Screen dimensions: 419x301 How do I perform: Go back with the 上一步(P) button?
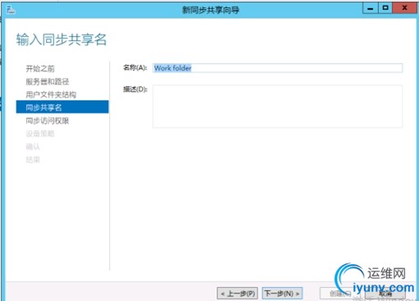pos(237,294)
